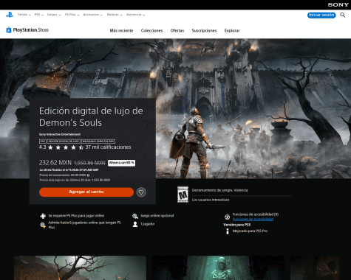
Task: Open the dead tree moonlit screenshot thumbnail
Action: click(80, 268)
